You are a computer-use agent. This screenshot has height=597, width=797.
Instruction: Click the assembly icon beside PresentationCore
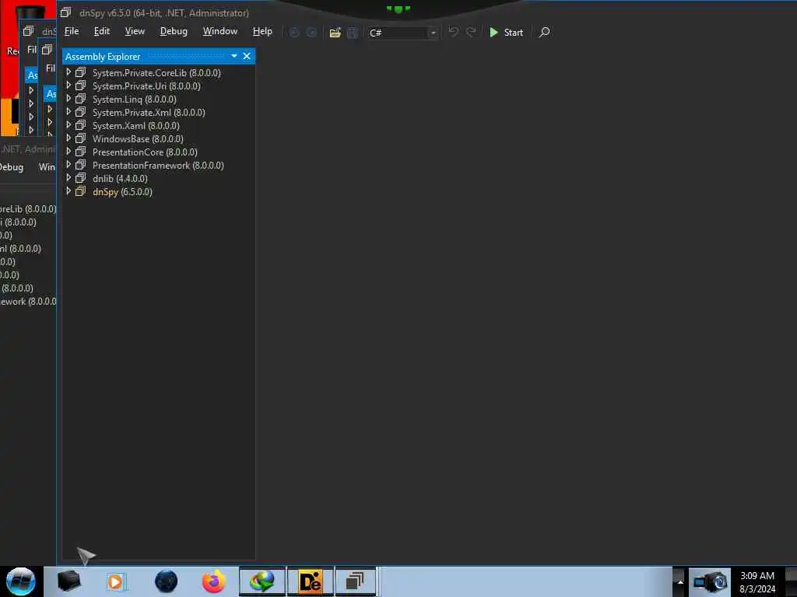point(80,152)
